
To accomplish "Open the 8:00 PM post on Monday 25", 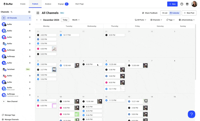I will tap(46, 54).
